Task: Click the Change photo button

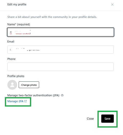Action: tap(29, 85)
